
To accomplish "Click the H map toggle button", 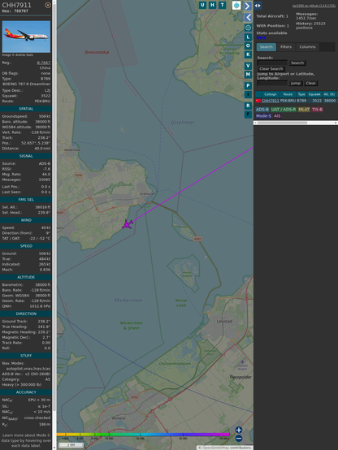I will point(213,5).
